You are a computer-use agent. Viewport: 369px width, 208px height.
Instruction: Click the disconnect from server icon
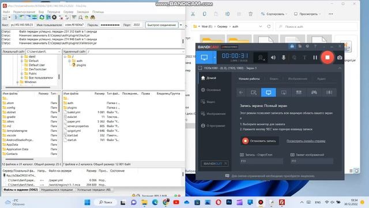pos(61,17)
